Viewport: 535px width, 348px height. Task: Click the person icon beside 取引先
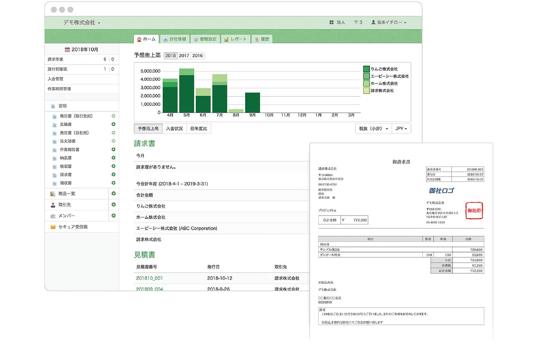pos(53,205)
